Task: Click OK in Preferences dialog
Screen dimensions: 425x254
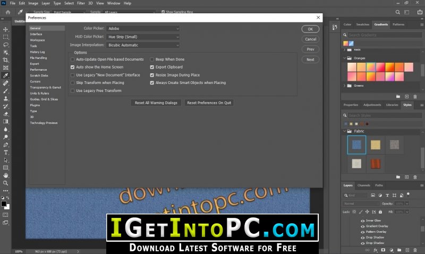Action: pos(310,29)
